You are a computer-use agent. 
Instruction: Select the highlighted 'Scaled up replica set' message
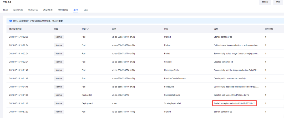(235, 103)
